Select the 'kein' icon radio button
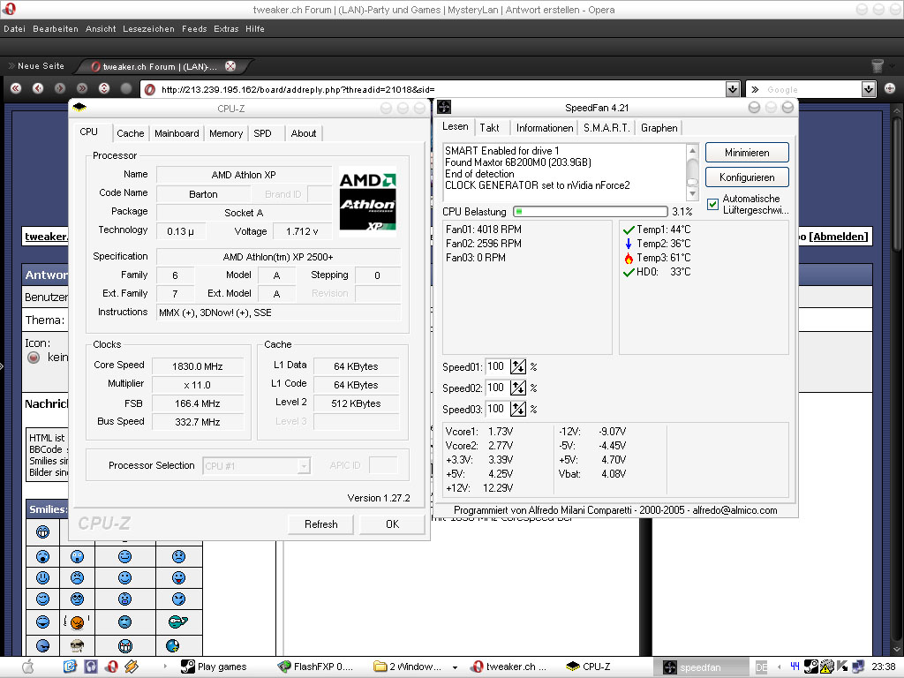The image size is (904, 678). tap(34, 358)
